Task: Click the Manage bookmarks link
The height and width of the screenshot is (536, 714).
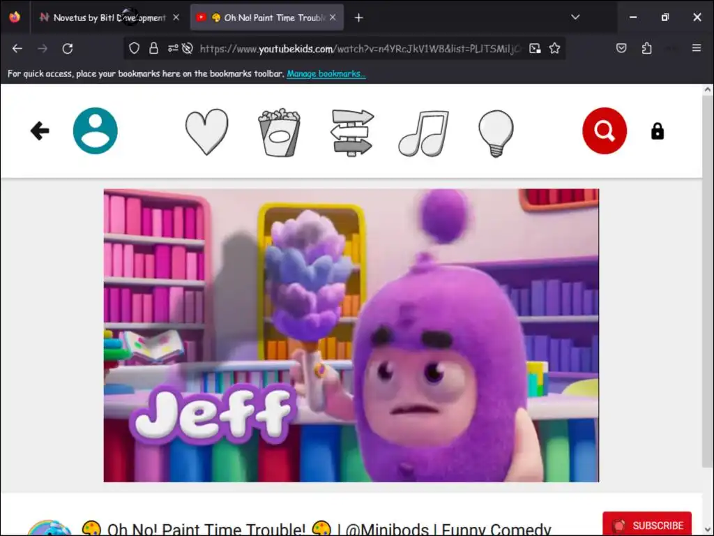Action: coord(326,73)
